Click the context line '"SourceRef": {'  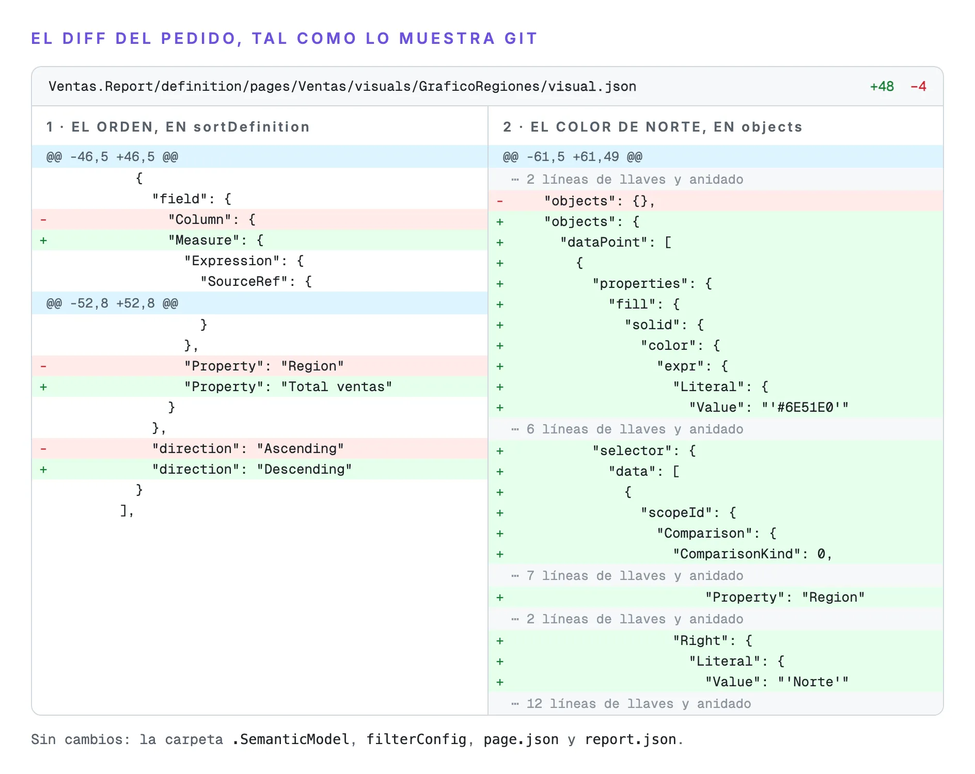tap(260, 282)
